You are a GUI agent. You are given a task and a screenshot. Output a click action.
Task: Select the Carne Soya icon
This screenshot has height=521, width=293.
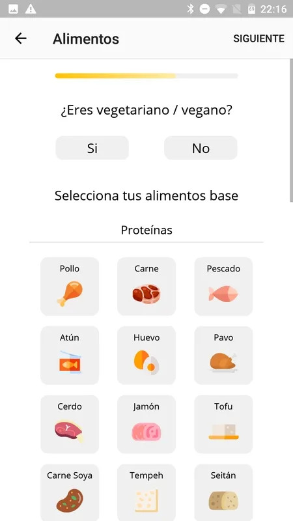point(70,500)
